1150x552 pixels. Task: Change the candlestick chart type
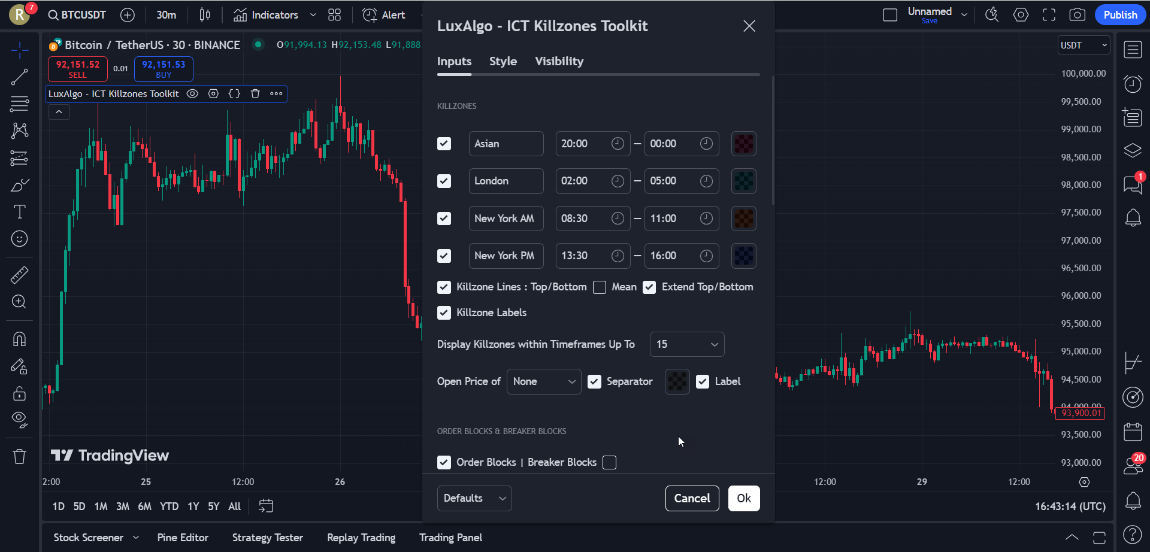point(205,15)
